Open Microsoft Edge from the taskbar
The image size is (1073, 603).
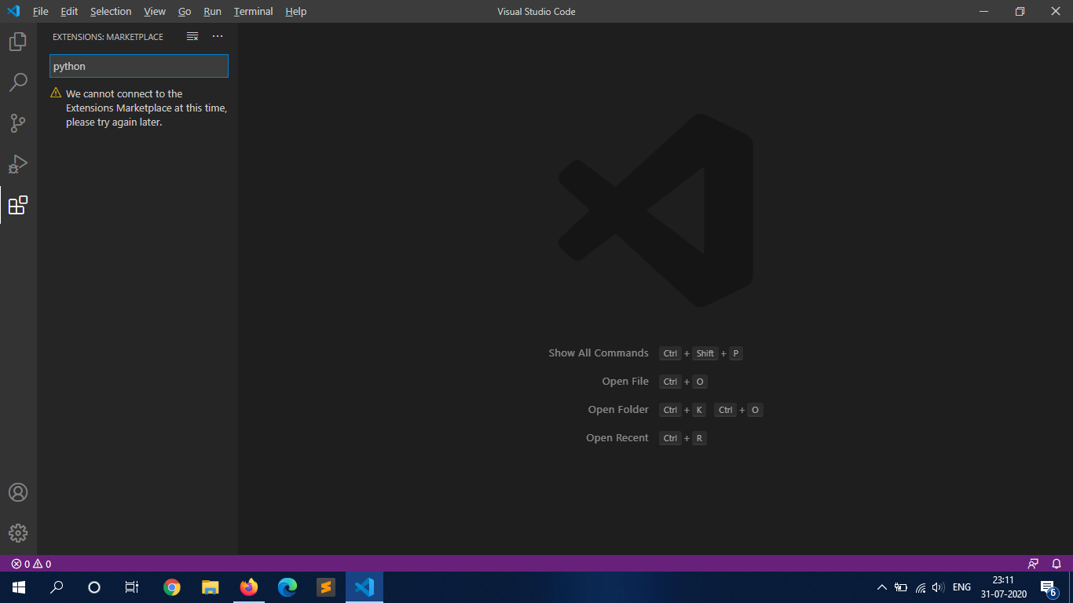(x=287, y=587)
